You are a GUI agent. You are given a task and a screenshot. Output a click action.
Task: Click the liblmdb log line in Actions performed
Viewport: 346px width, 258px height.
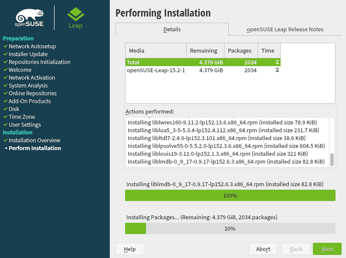pyautogui.click(x=226, y=162)
